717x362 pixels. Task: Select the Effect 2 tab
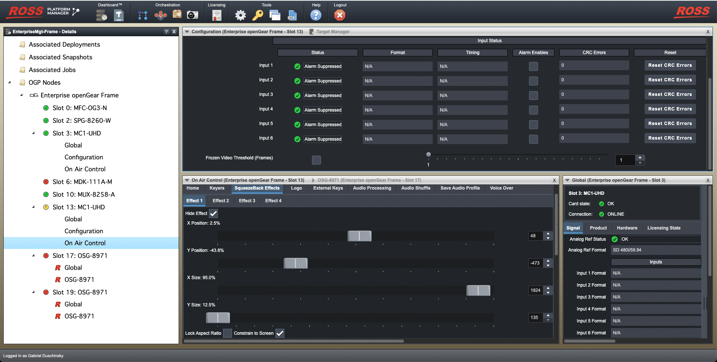pos(221,201)
